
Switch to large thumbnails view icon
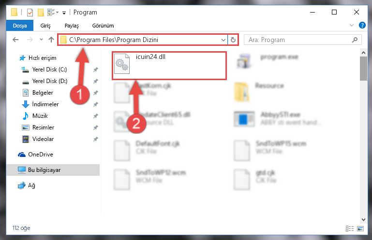(x=360, y=228)
